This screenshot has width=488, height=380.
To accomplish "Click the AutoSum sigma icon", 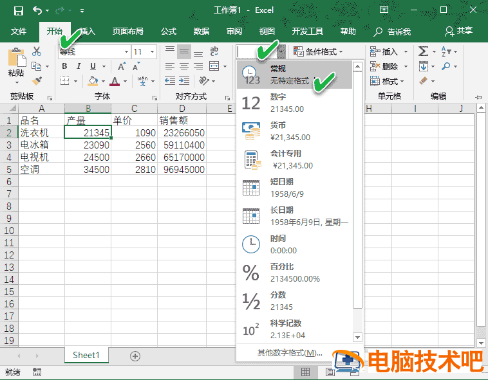I will (x=423, y=51).
